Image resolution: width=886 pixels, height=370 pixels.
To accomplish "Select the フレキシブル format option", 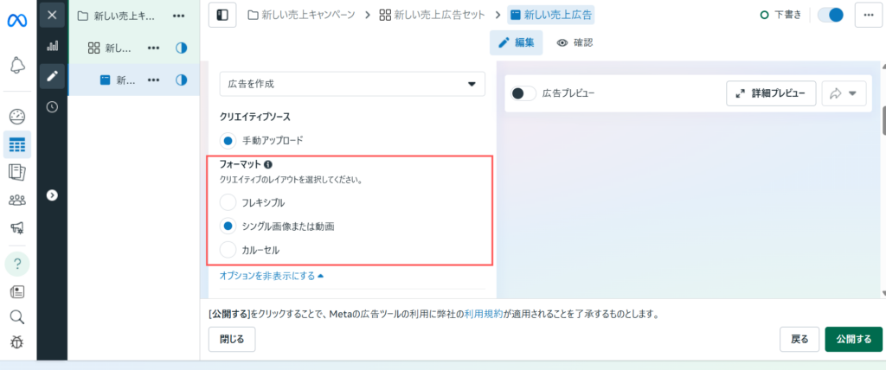I will (x=228, y=202).
